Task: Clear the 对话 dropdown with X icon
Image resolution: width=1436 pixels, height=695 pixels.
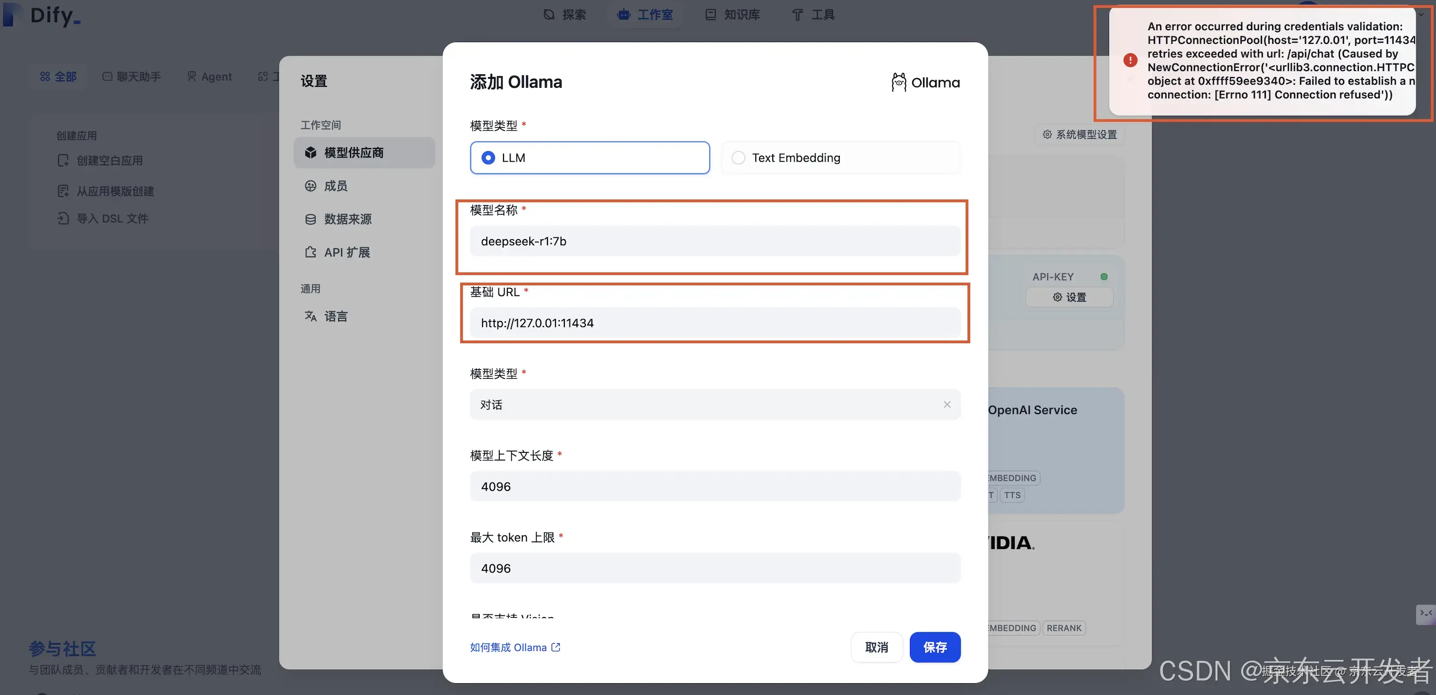Action: pos(946,404)
